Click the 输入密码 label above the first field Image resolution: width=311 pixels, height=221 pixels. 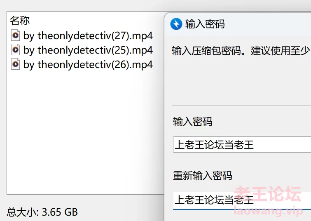tap(193, 122)
